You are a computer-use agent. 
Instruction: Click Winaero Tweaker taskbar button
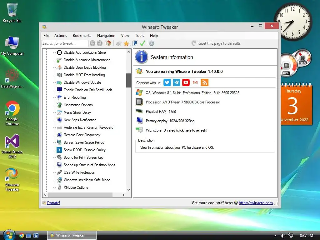tap(72, 235)
